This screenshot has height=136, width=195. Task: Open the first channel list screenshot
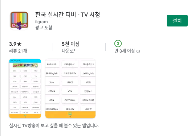pyautogui.click(x=25, y=88)
